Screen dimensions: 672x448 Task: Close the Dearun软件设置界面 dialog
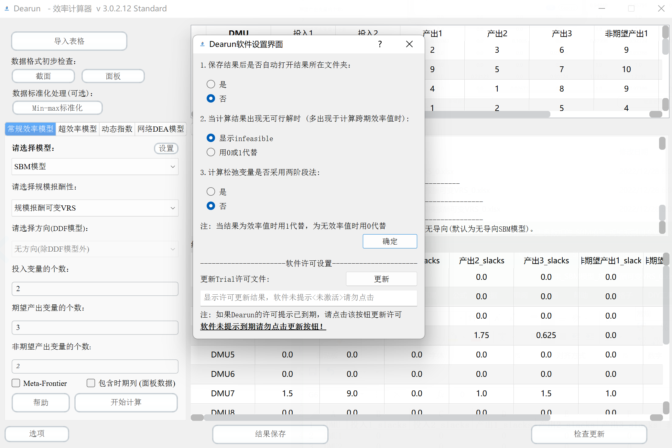coord(409,44)
